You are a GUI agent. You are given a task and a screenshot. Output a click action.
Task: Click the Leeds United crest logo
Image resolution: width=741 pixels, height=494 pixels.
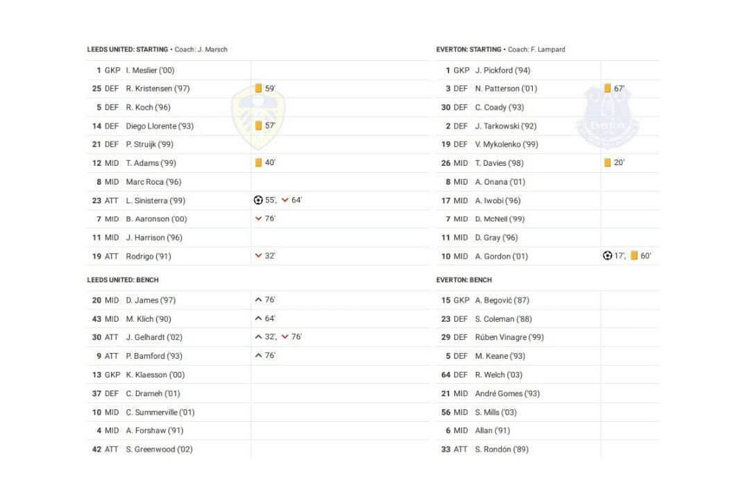click(258, 117)
